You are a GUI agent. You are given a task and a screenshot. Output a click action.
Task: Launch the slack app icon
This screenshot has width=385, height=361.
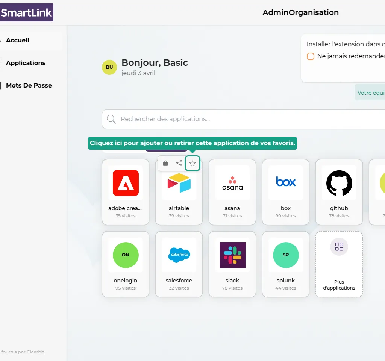coord(232,255)
